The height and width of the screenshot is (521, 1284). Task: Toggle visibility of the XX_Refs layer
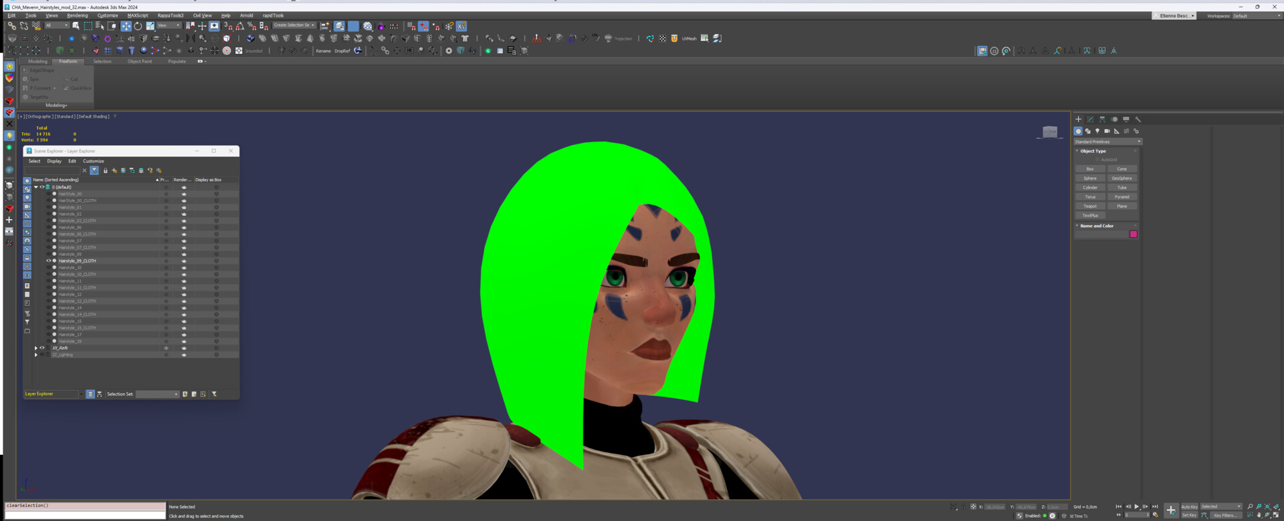[x=41, y=348]
